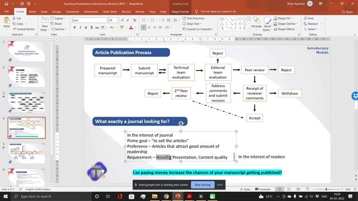Screen dimensions: 358x201
Task: Expand the Layout dropdown
Action: [58, 18]
